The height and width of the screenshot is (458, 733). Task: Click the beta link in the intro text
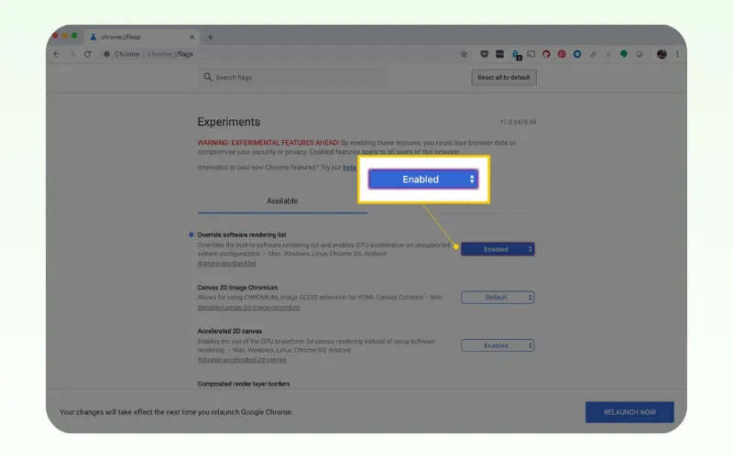[x=350, y=168]
